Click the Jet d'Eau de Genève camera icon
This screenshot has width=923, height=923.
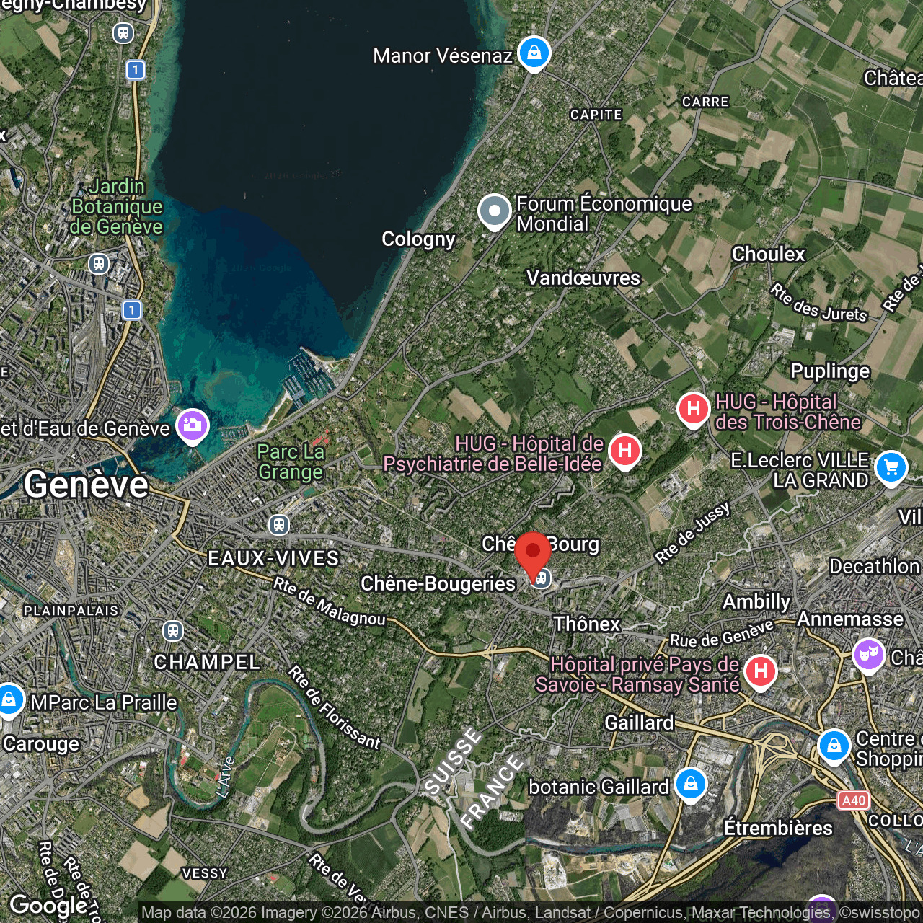coord(193,426)
